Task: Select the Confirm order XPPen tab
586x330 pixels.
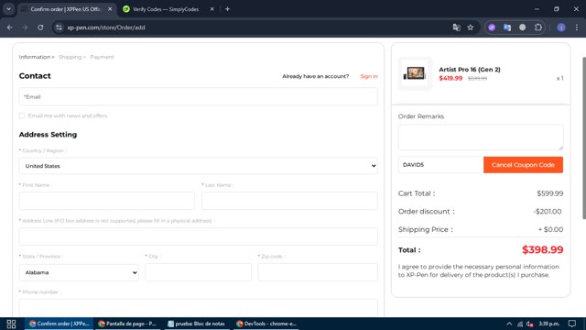Action: [66, 9]
